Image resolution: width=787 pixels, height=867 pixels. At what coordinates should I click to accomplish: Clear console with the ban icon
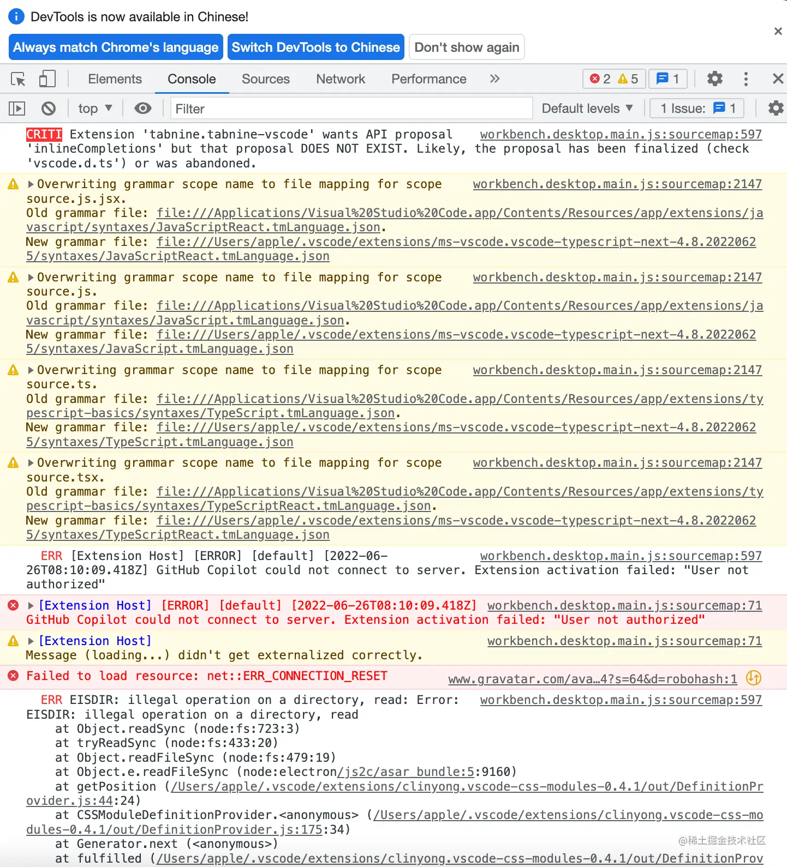point(49,109)
